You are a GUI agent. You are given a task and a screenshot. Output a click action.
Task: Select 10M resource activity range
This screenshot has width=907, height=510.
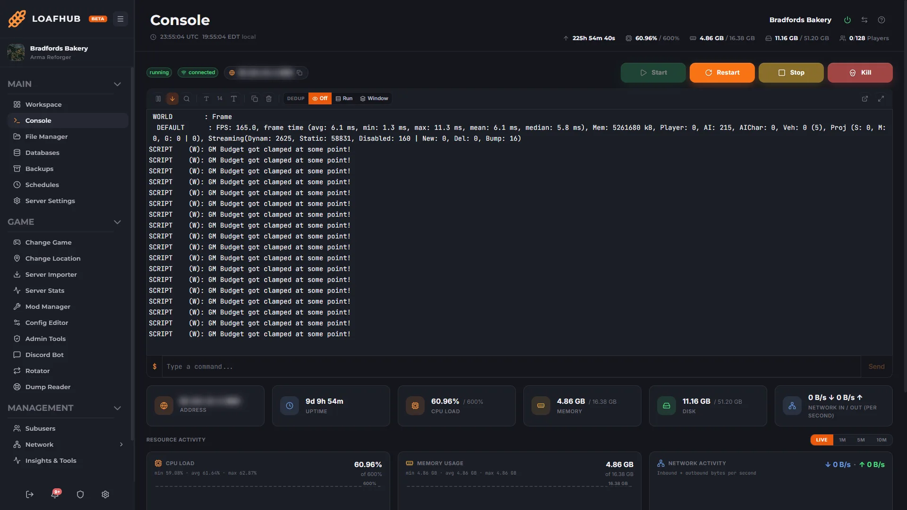881,440
